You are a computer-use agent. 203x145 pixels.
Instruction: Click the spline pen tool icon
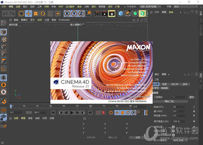point(128,13)
